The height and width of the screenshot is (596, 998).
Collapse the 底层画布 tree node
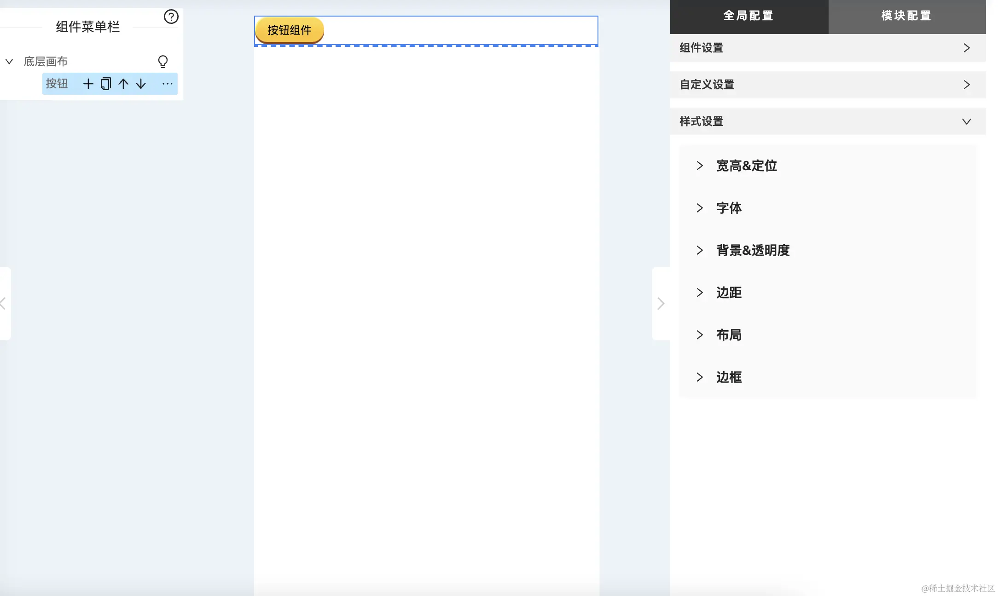click(9, 62)
